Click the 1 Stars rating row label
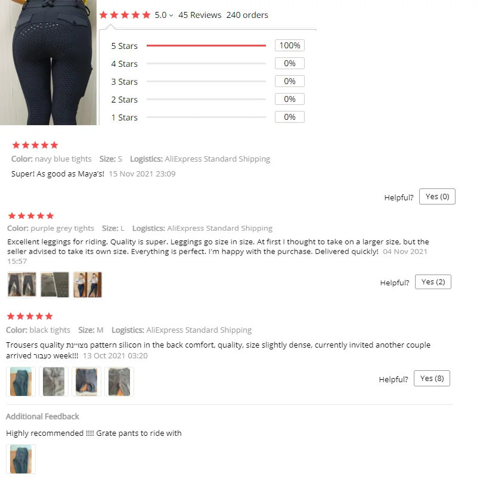 coord(124,117)
